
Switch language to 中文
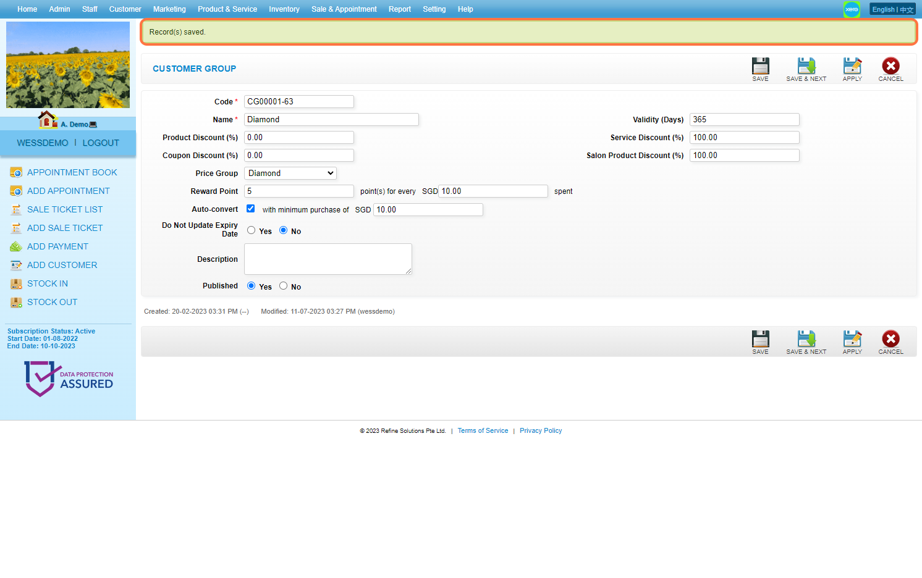point(907,9)
